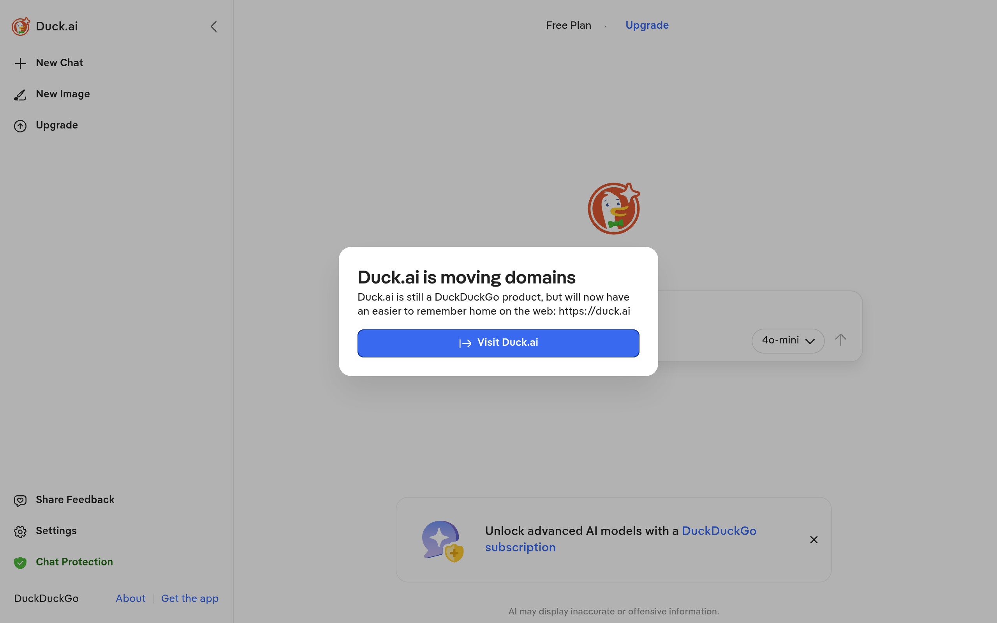Click the Visit Duck.ai button
Image resolution: width=997 pixels, height=623 pixels.
498,343
